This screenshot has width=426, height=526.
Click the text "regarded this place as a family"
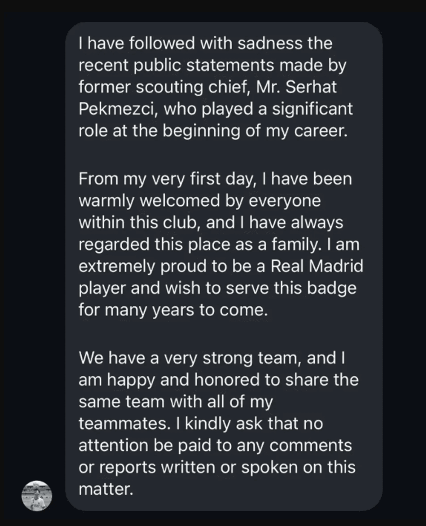click(201, 245)
